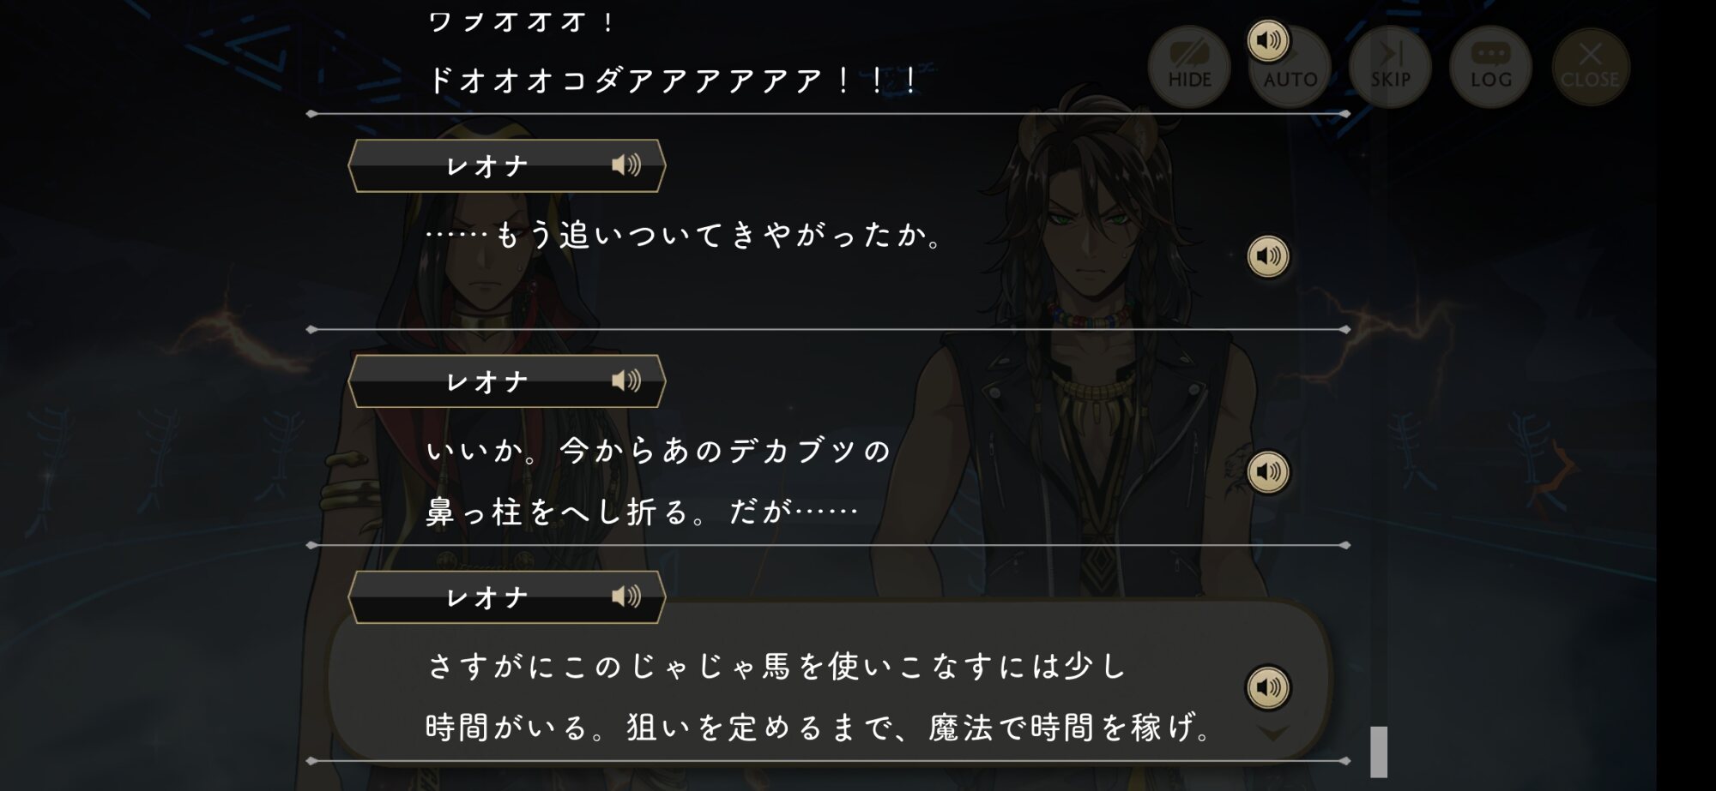Click speaker in third レオナ name tag
The image size is (1716, 791).
626,596
